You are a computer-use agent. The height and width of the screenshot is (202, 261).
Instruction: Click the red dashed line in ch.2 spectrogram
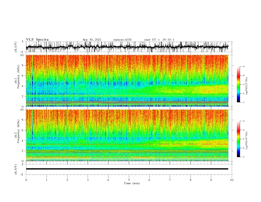click(127, 144)
